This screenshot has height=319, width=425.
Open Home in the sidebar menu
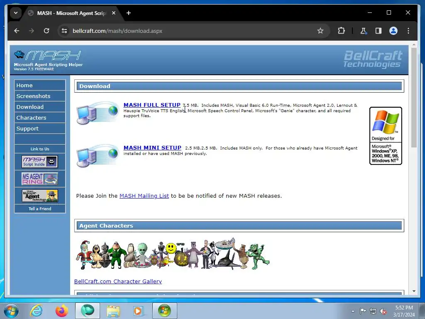tap(40, 85)
